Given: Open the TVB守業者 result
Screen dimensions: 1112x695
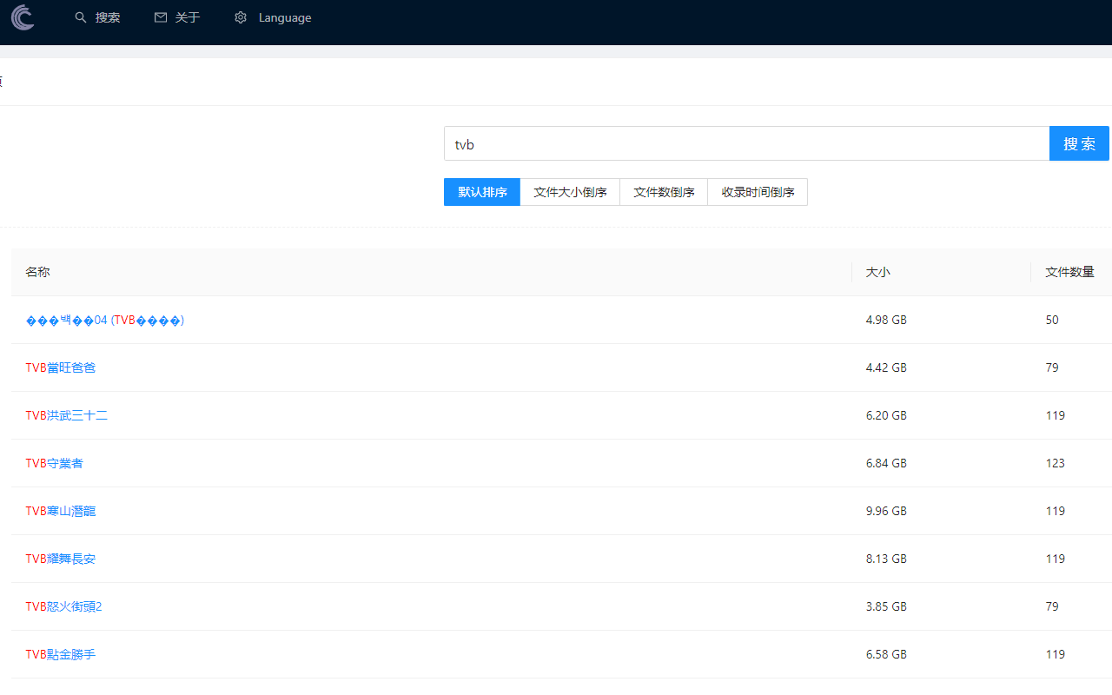Looking at the screenshot, I should [54, 462].
